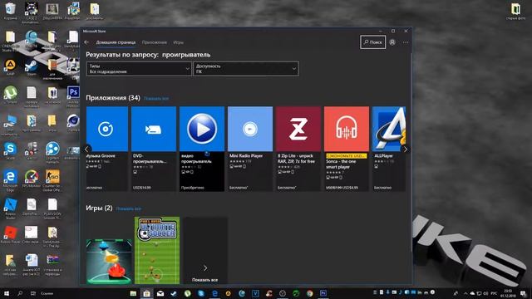Open Photoshop on the taskbar

[323, 293]
